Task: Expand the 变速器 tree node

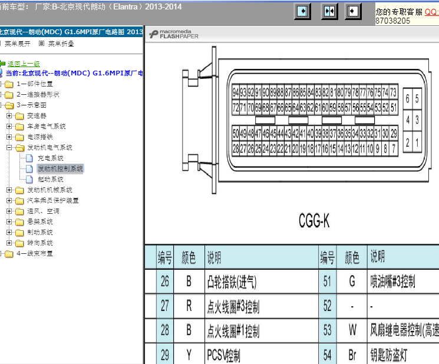Action: (x=9, y=115)
